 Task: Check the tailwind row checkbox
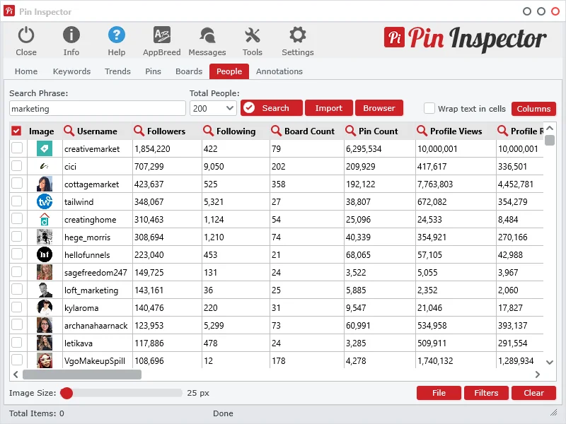coord(16,201)
